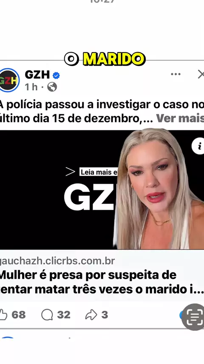Tap the GZH profile avatar

(x=9, y=80)
